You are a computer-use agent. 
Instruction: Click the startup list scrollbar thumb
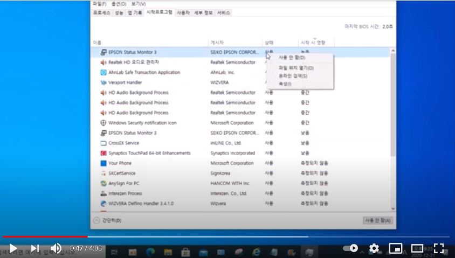(x=393, y=105)
